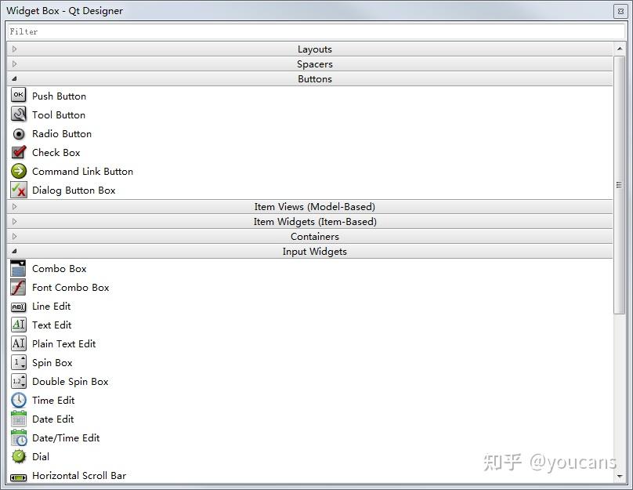Collapse the Buttons category arrow
Screen dimensions: 633x490
[15, 78]
